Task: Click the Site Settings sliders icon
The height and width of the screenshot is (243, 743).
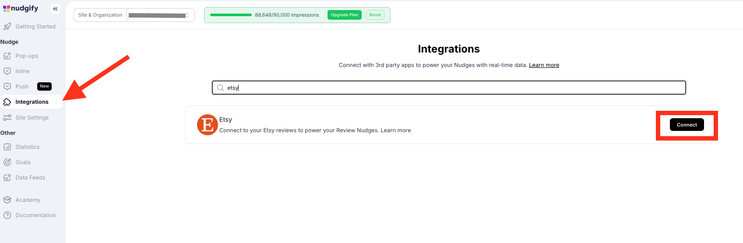Action: [7, 118]
